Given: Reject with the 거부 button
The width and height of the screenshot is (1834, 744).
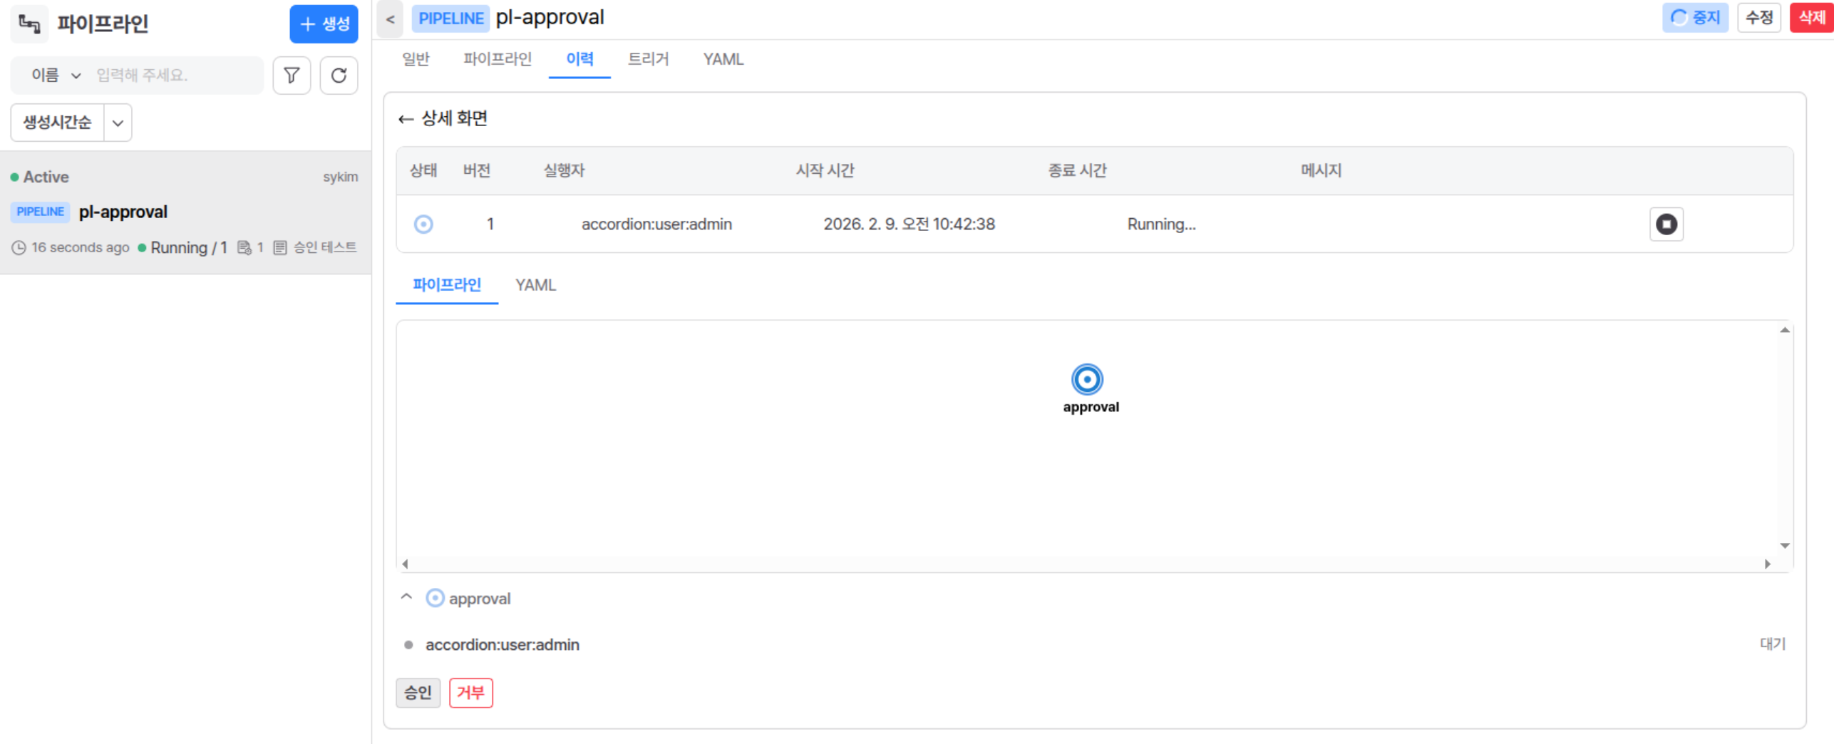Looking at the screenshot, I should tap(470, 692).
